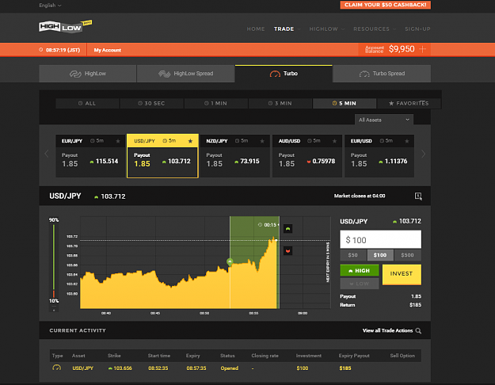The image size is (495, 385).
Task: Open the SIGN-UP page
Action: (417, 29)
